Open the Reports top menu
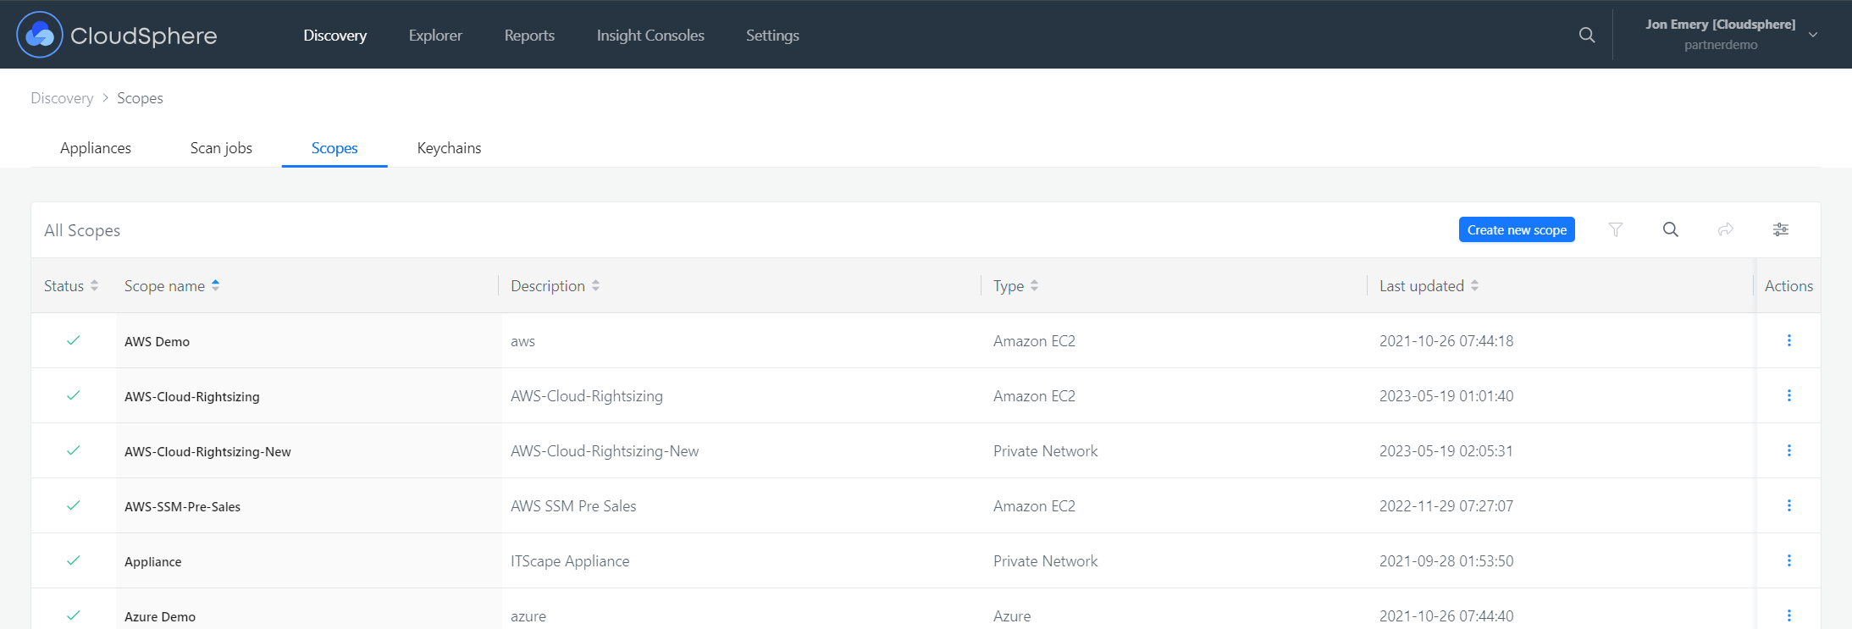The width and height of the screenshot is (1852, 629). pyautogui.click(x=529, y=36)
